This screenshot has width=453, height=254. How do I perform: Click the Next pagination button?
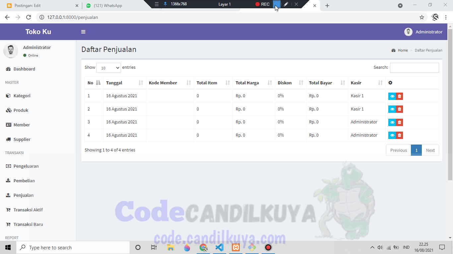pyautogui.click(x=430, y=150)
